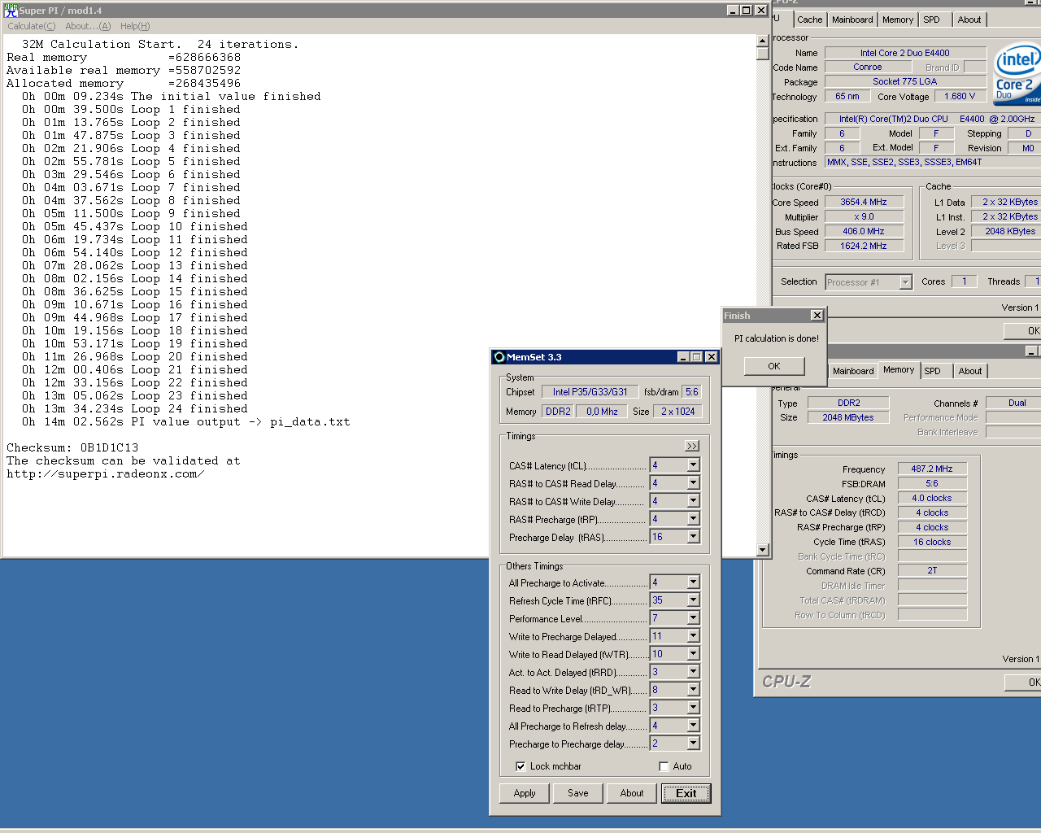Switch to Mainboard tab in upper CPU-Z
This screenshot has width=1041, height=833.
[x=852, y=20]
